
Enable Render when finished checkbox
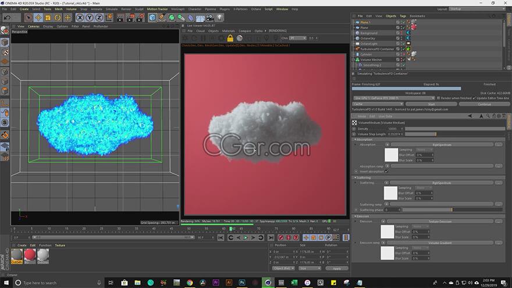(x=439, y=98)
